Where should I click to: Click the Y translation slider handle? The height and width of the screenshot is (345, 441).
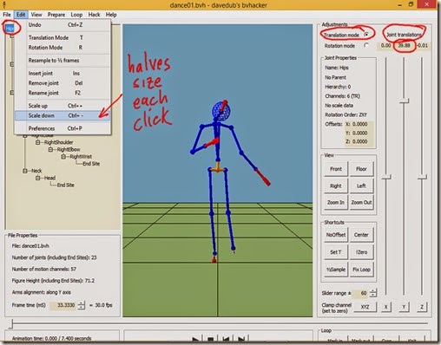(405, 101)
